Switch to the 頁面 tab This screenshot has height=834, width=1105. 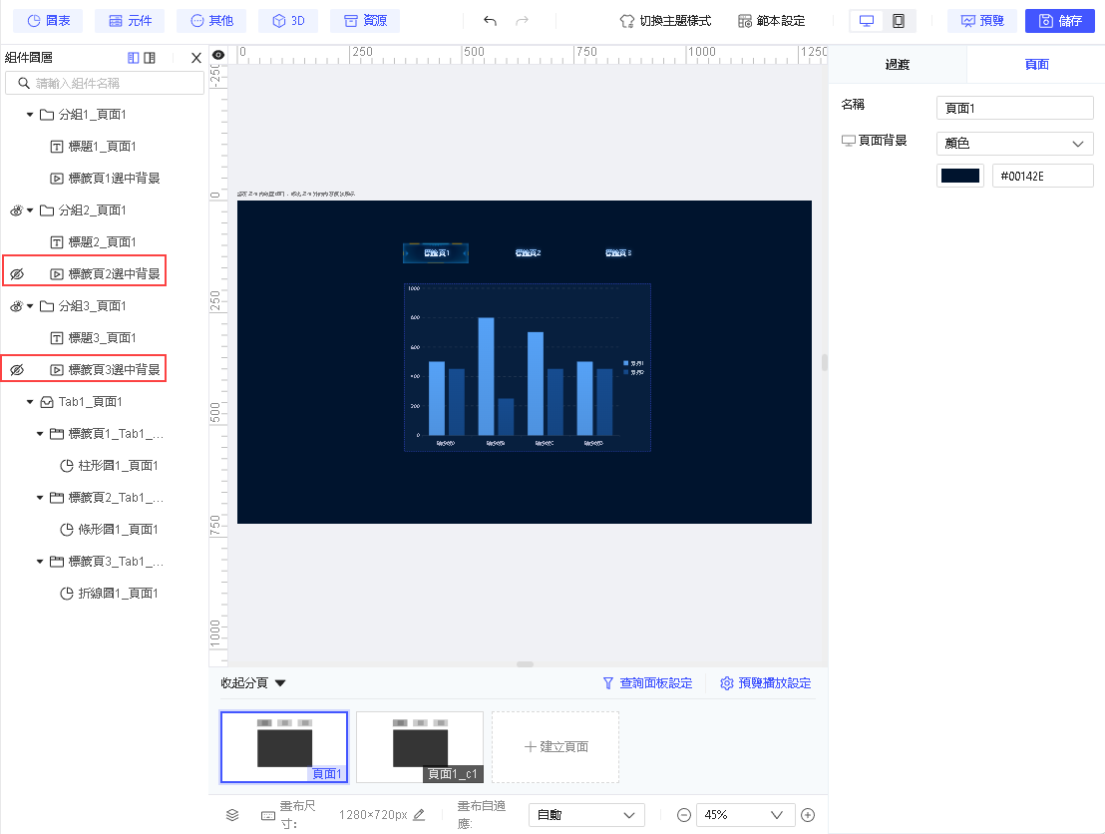pyautogui.click(x=1036, y=65)
